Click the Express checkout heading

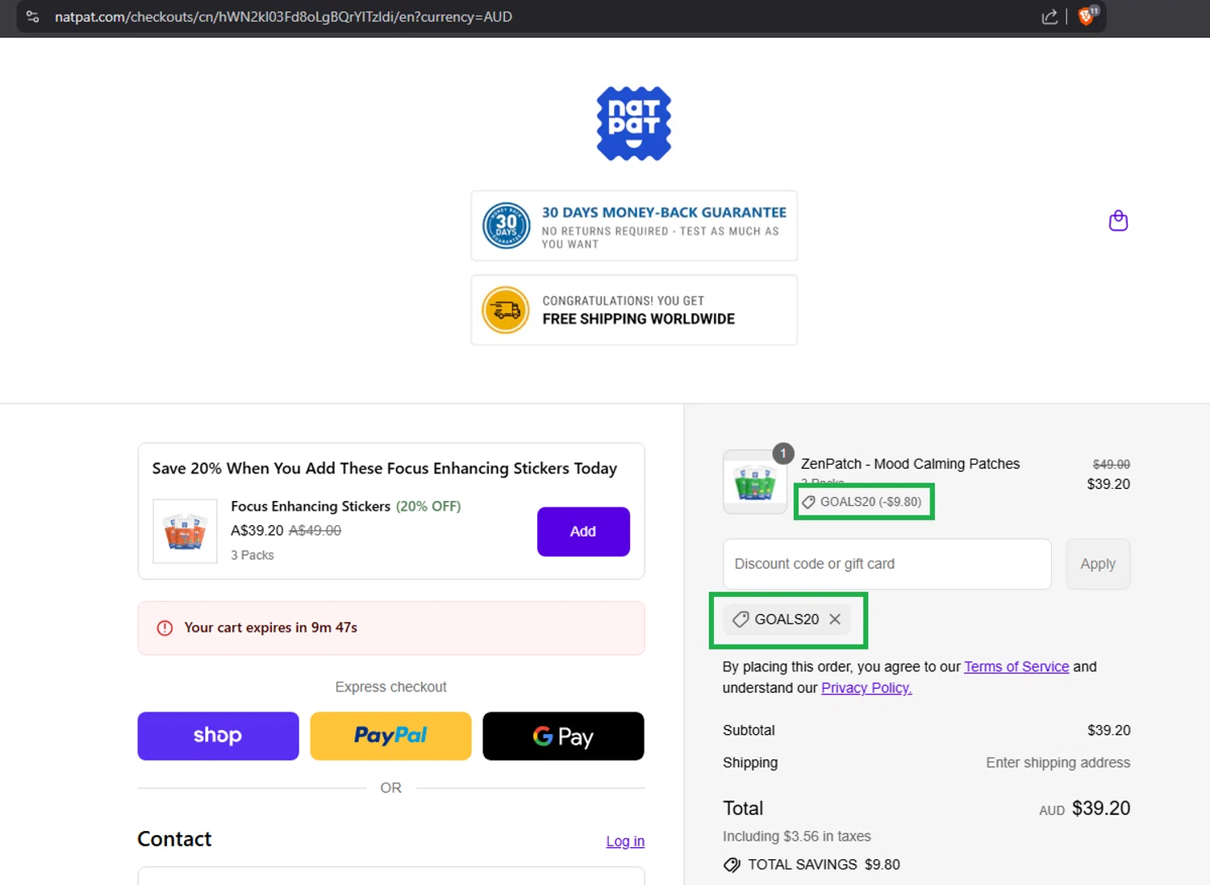[x=390, y=687]
